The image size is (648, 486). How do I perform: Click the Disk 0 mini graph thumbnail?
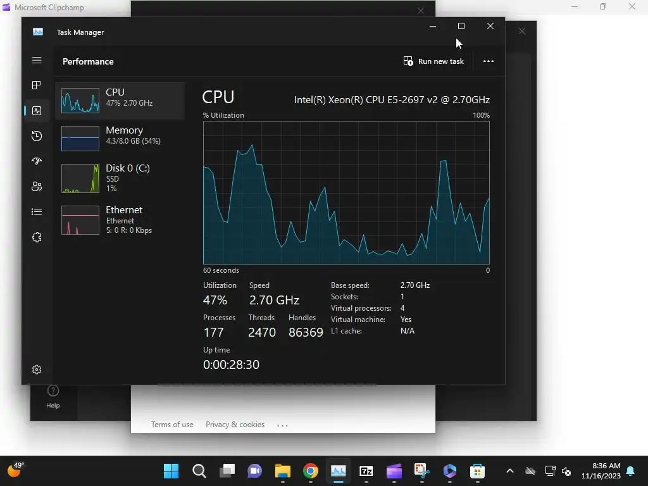(x=80, y=178)
